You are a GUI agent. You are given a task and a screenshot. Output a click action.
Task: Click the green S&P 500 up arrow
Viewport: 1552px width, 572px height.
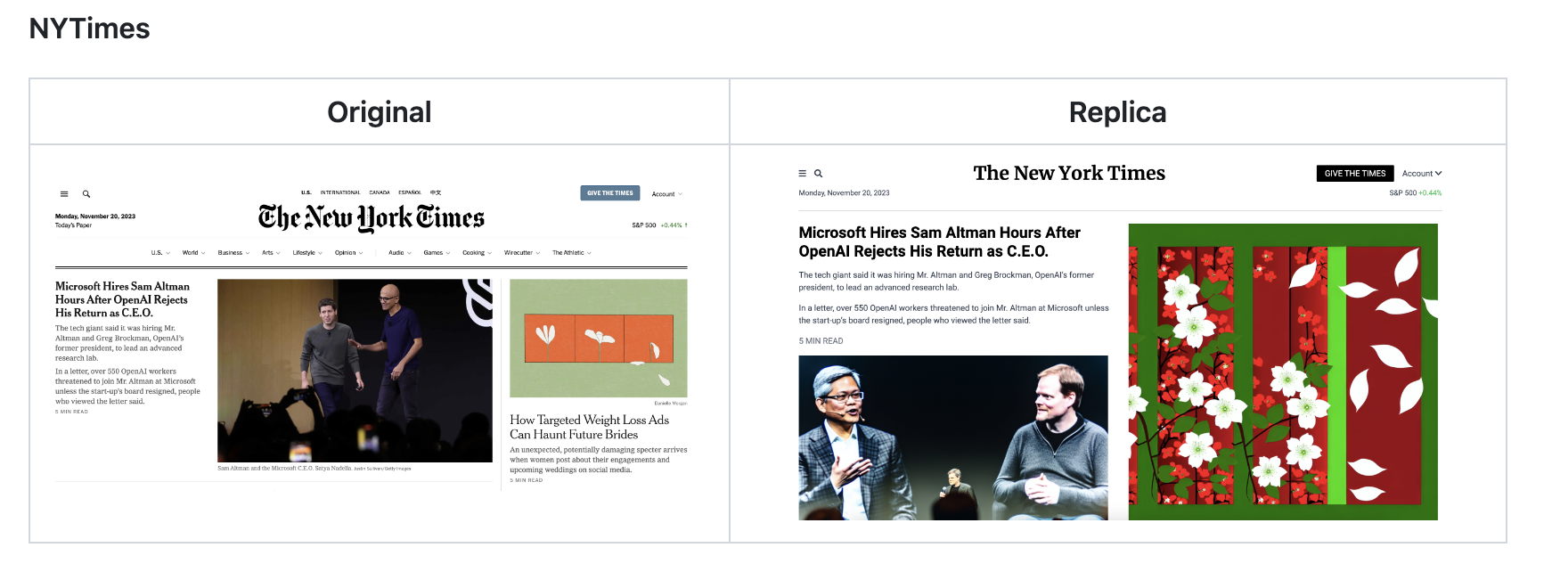[686, 225]
